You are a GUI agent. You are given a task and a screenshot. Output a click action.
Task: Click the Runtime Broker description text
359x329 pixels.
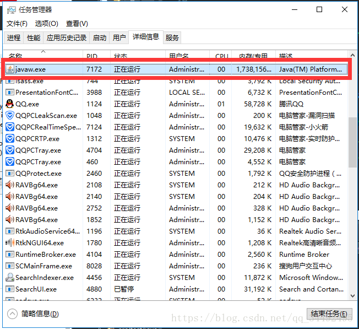pyautogui.click(x=304, y=254)
